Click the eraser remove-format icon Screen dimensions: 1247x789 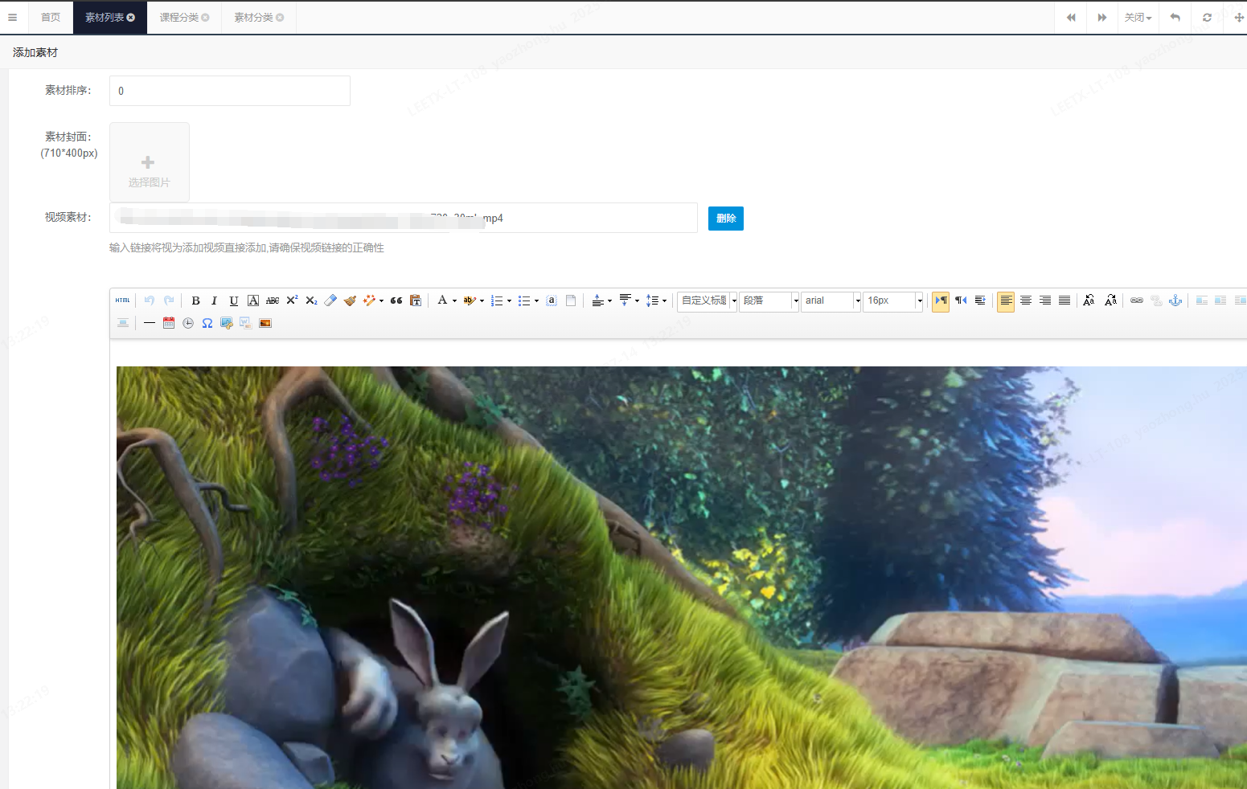coord(330,300)
